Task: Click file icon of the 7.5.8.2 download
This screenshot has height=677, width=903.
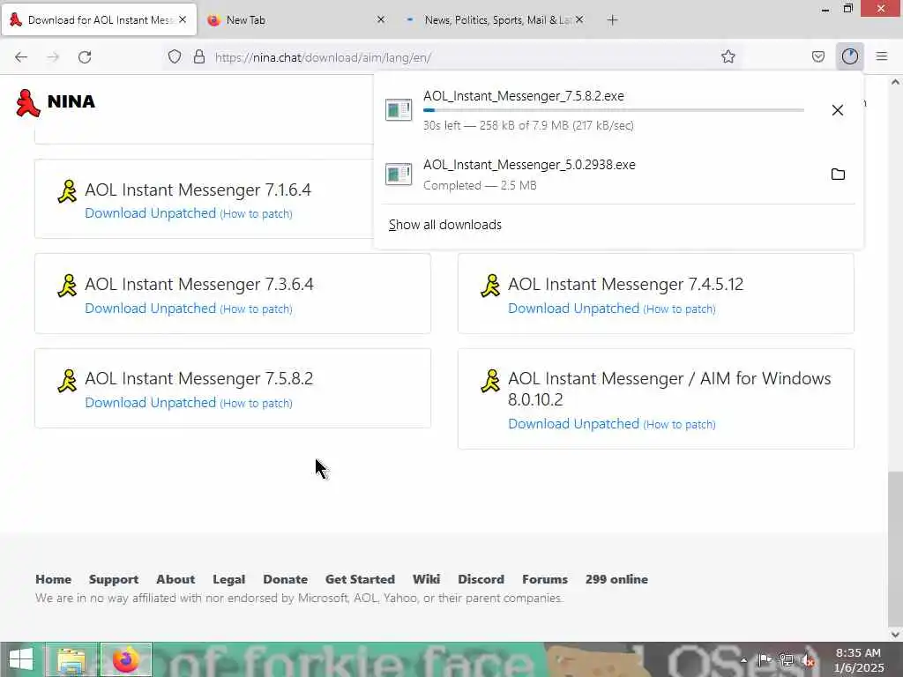Action: [x=399, y=110]
